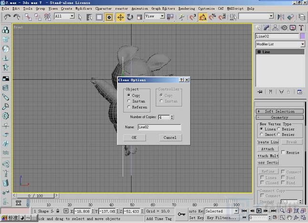This screenshot has height=223, width=308.
Task: Click the help question mark in Clone Options
Action: [x=182, y=80]
